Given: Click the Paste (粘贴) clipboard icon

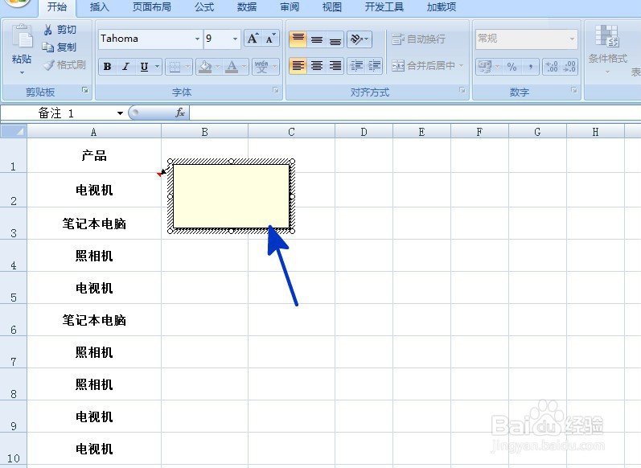Looking at the screenshot, I should coord(22,38).
